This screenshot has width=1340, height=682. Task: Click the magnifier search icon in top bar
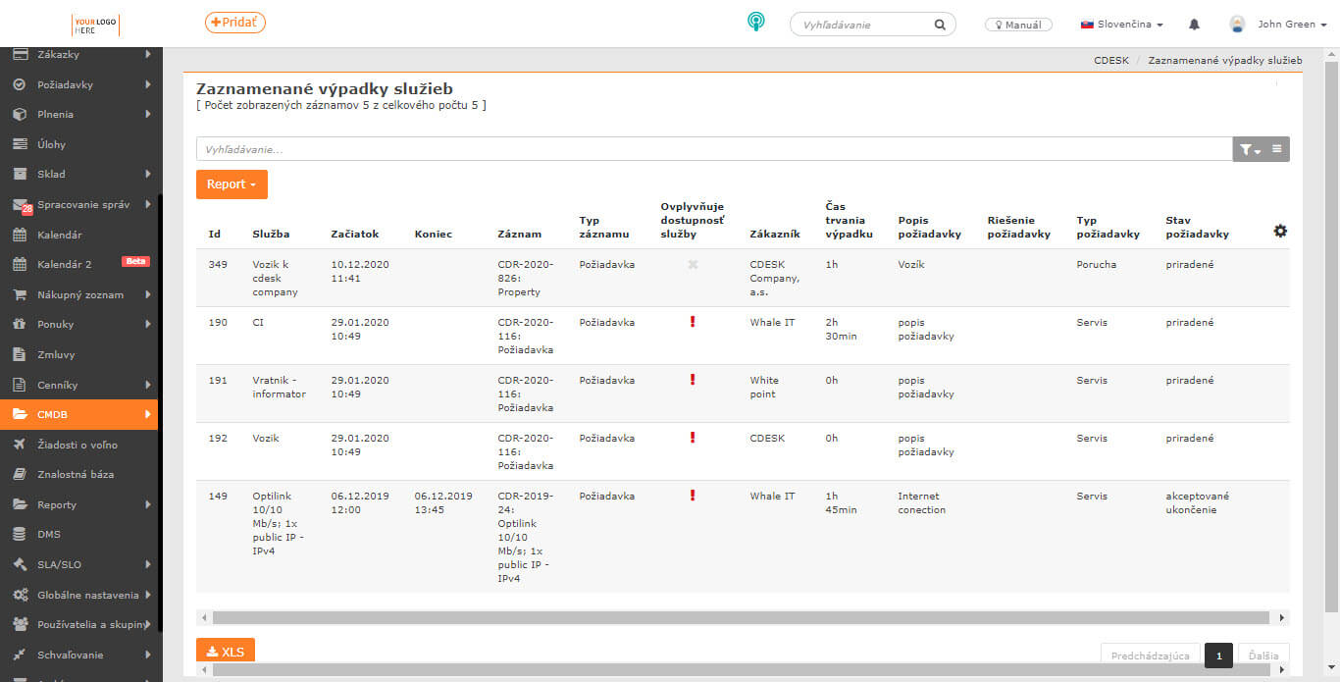point(940,25)
